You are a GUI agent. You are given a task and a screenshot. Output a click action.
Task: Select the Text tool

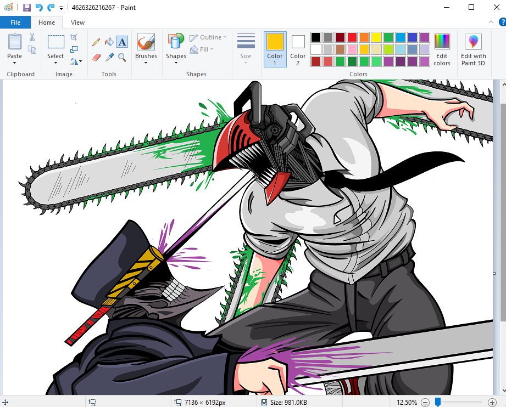tap(122, 42)
